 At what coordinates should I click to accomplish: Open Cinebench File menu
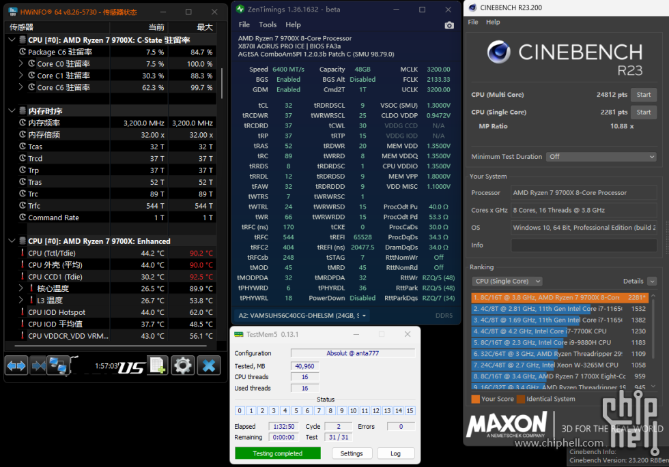click(473, 22)
